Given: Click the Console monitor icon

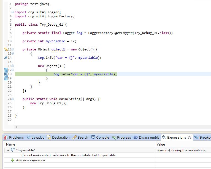Looking at the screenshot, I should (93, 137).
